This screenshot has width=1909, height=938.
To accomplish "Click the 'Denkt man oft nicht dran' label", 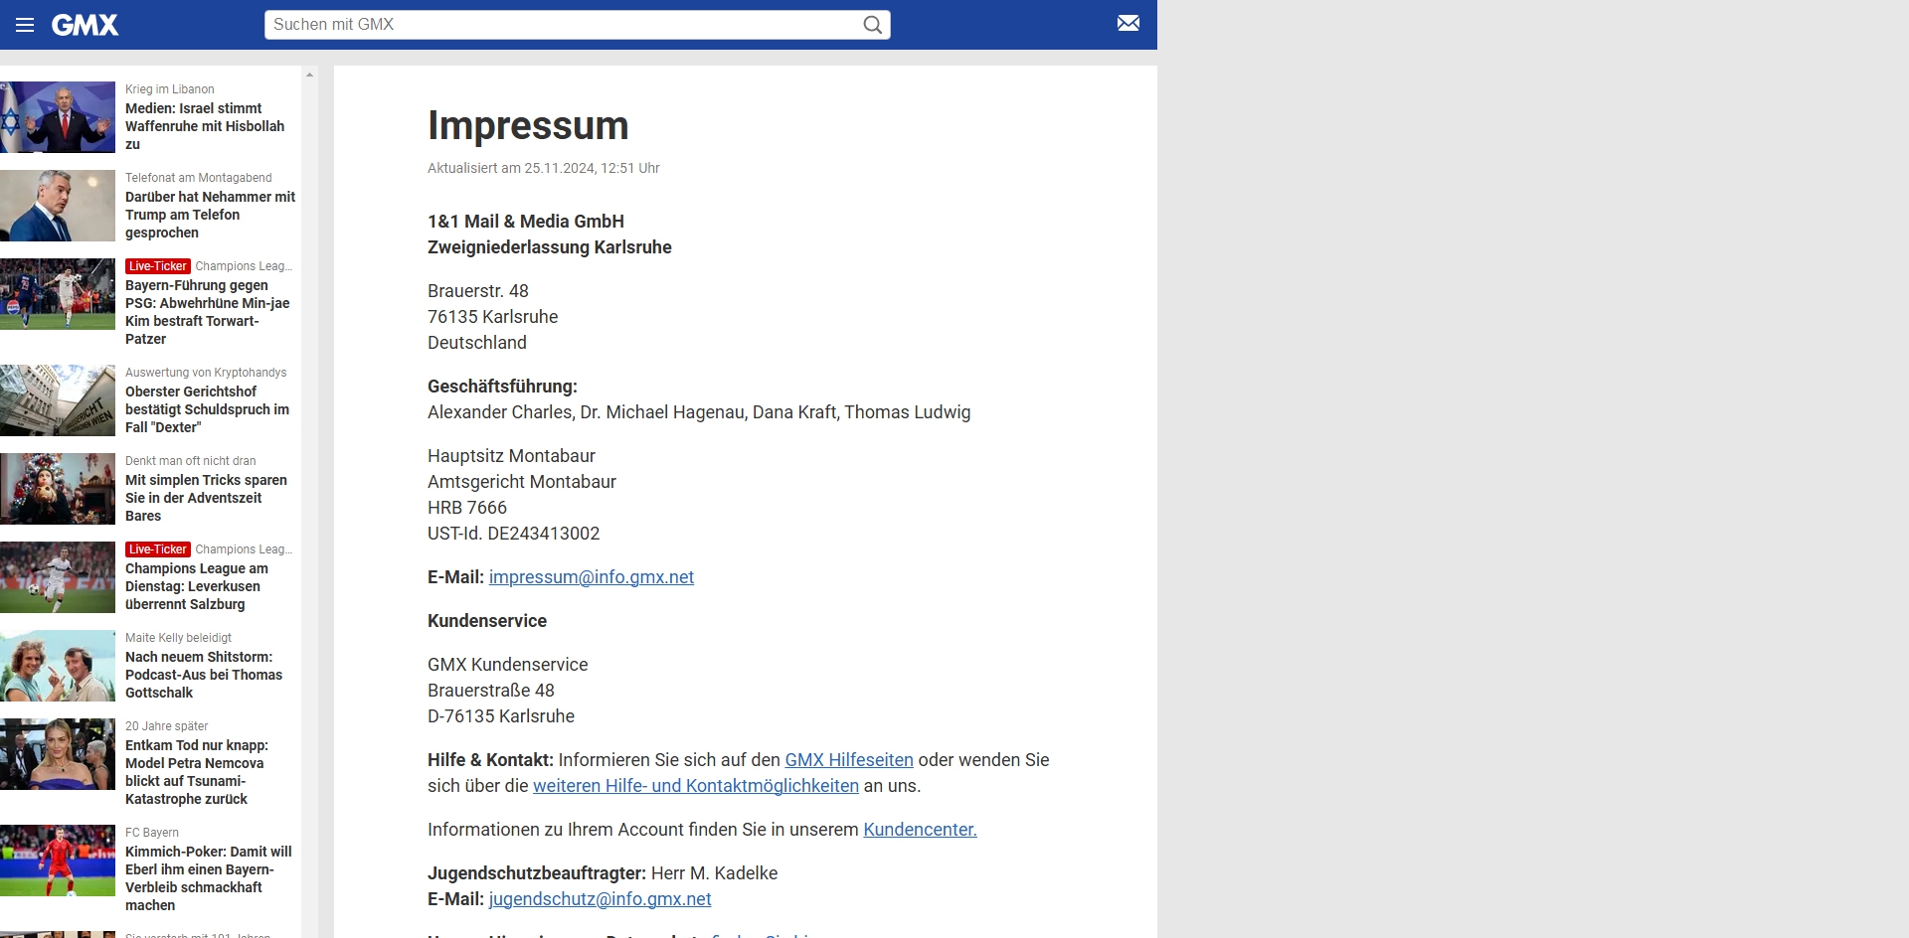I will click(x=191, y=461).
